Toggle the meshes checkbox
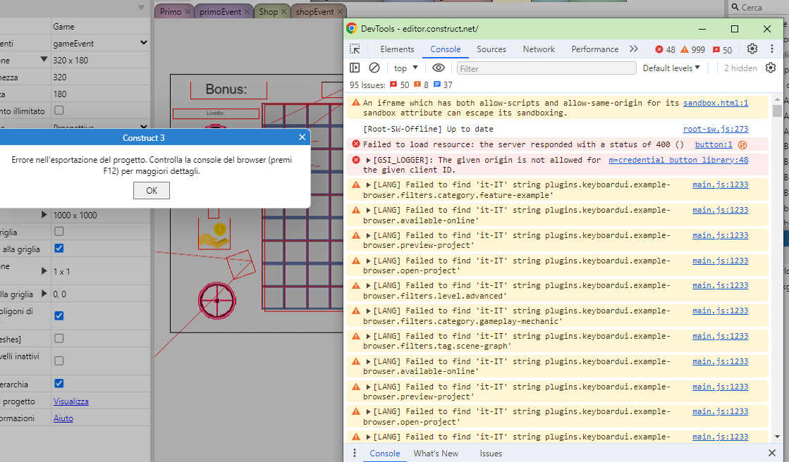 59,338
